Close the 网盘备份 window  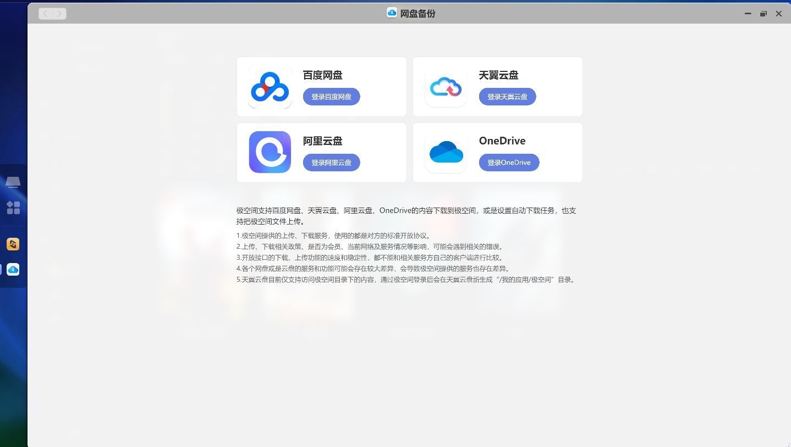pos(778,14)
